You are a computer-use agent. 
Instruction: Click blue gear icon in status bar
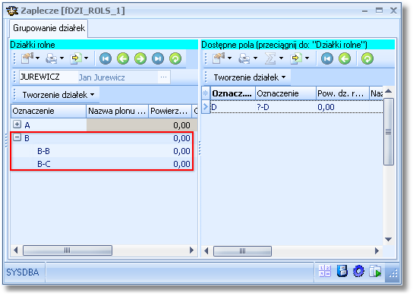358,271
